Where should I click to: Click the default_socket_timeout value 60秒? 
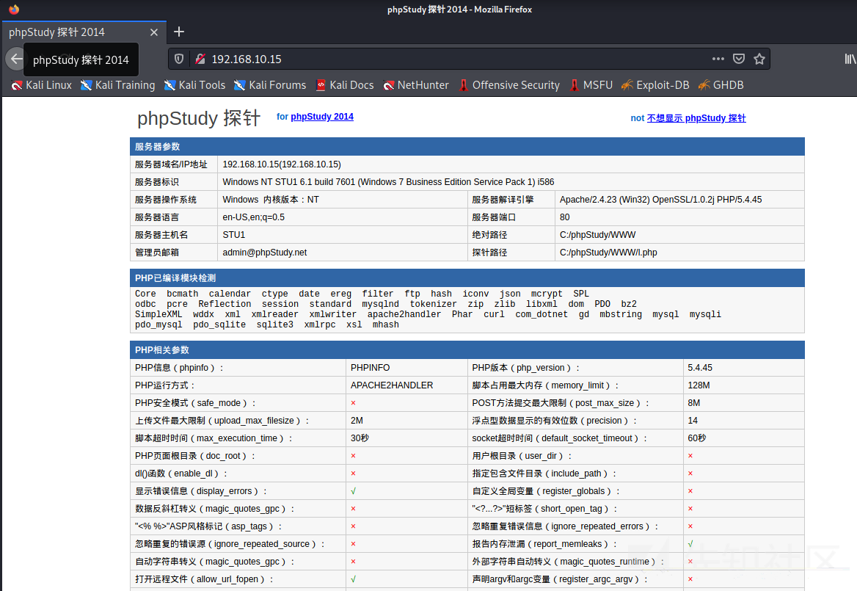697,438
